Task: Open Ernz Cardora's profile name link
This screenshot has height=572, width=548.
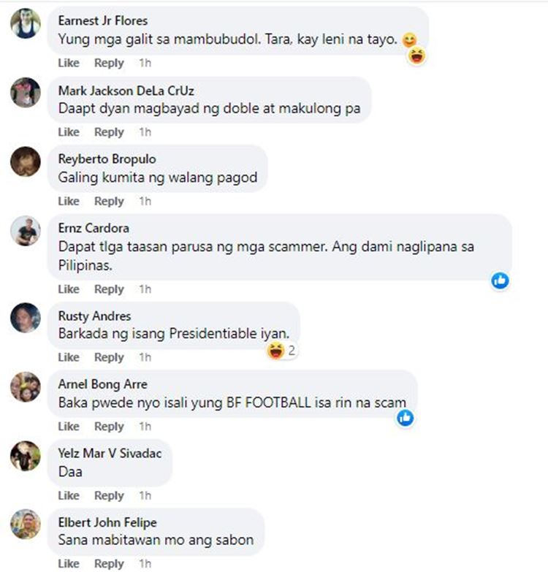Action: tap(94, 229)
